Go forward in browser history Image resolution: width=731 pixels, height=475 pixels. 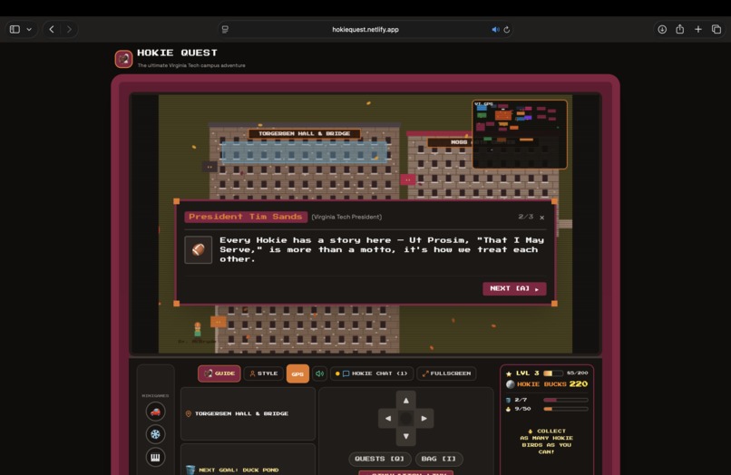[x=69, y=29]
